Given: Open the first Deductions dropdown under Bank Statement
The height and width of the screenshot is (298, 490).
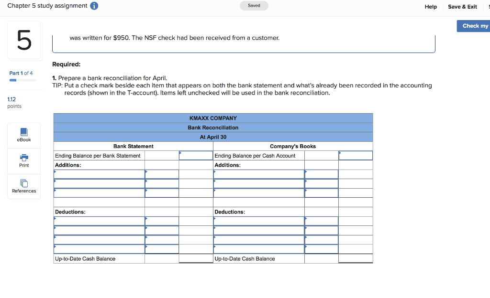Looking at the screenshot, I should pos(99,221).
